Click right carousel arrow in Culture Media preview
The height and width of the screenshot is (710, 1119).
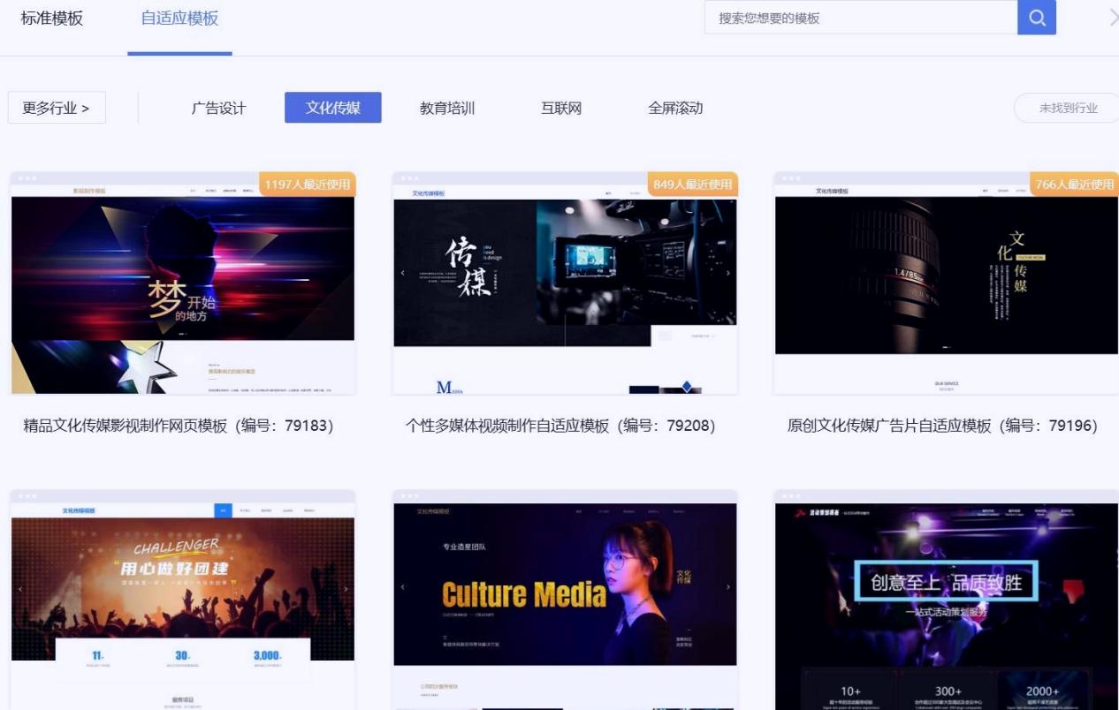728,587
